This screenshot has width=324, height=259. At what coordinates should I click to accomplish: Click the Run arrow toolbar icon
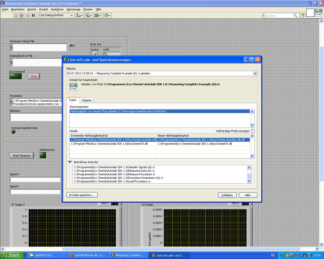16,15
